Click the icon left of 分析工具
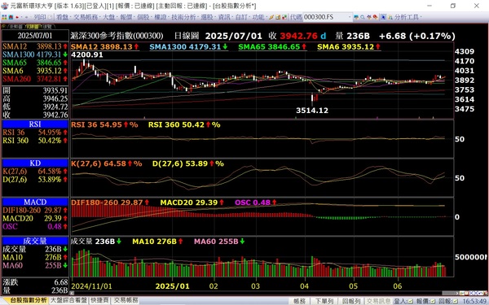 tap(390, 17)
